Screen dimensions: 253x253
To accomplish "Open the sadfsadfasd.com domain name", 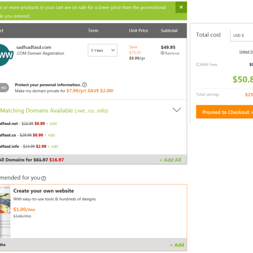I will coord(34,47).
